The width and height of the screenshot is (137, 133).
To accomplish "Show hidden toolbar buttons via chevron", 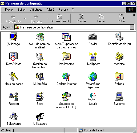I will (134, 15).
